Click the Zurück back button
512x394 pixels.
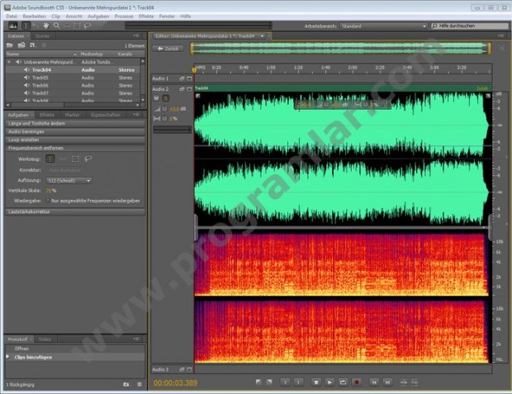pos(168,49)
